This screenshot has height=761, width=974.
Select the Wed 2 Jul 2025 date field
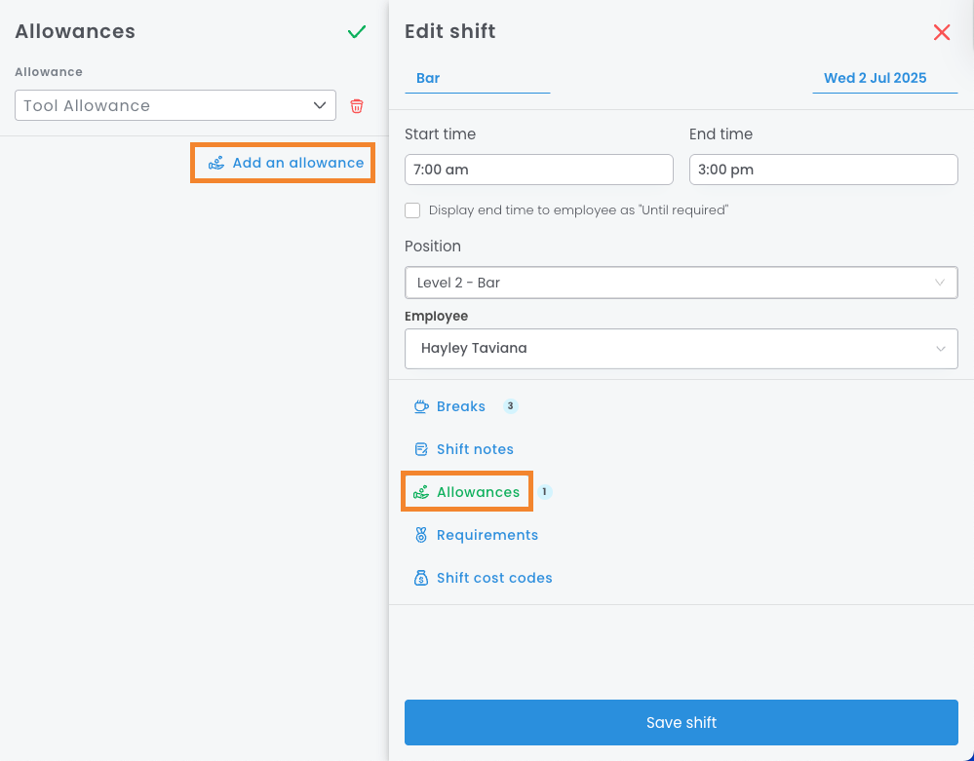coord(876,78)
